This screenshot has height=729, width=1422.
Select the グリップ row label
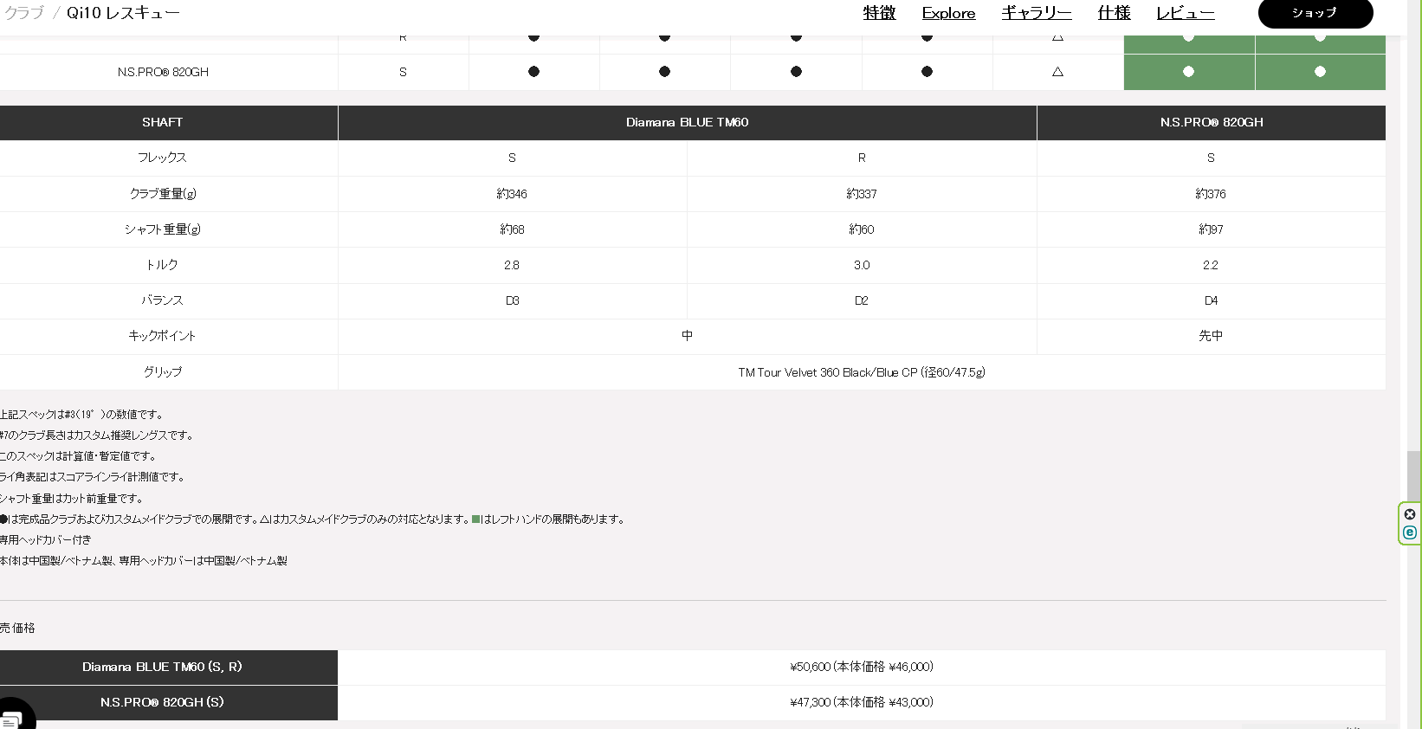(162, 371)
